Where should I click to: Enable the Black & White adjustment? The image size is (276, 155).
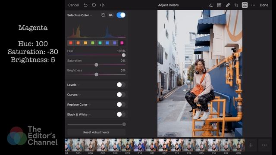(121, 115)
